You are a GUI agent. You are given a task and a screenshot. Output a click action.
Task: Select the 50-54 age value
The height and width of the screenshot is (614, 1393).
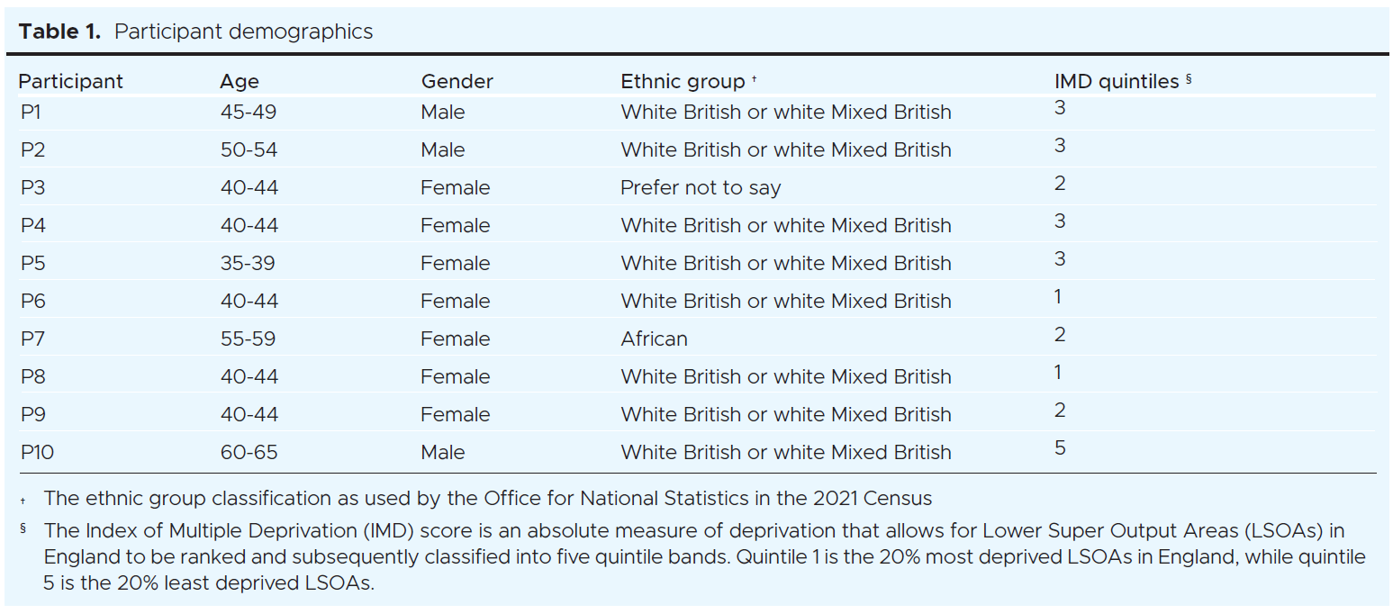249,150
